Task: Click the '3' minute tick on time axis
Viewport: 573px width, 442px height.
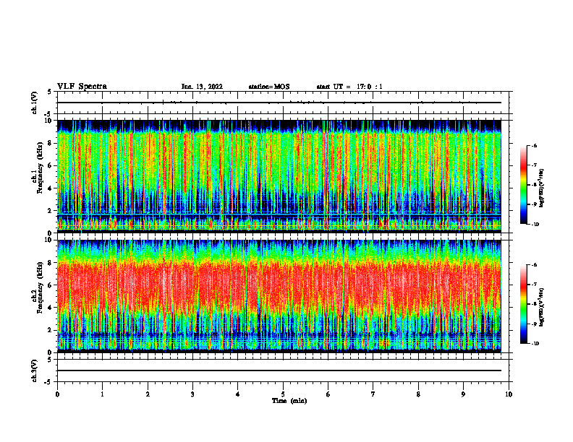Action: click(192, 394)
